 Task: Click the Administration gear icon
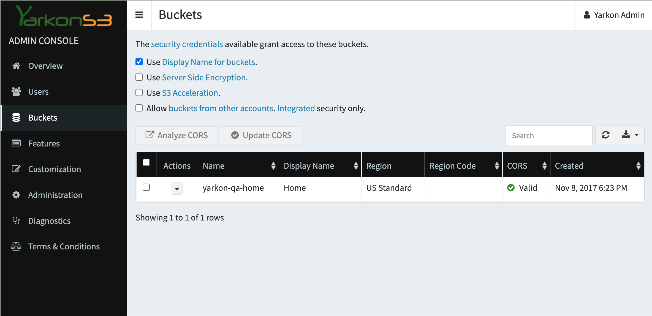[16, 195]
